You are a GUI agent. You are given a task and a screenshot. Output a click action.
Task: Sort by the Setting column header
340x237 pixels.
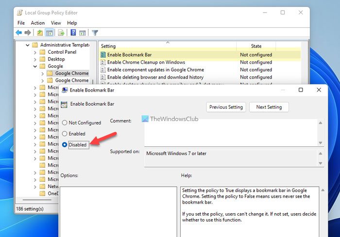(168, 46)
